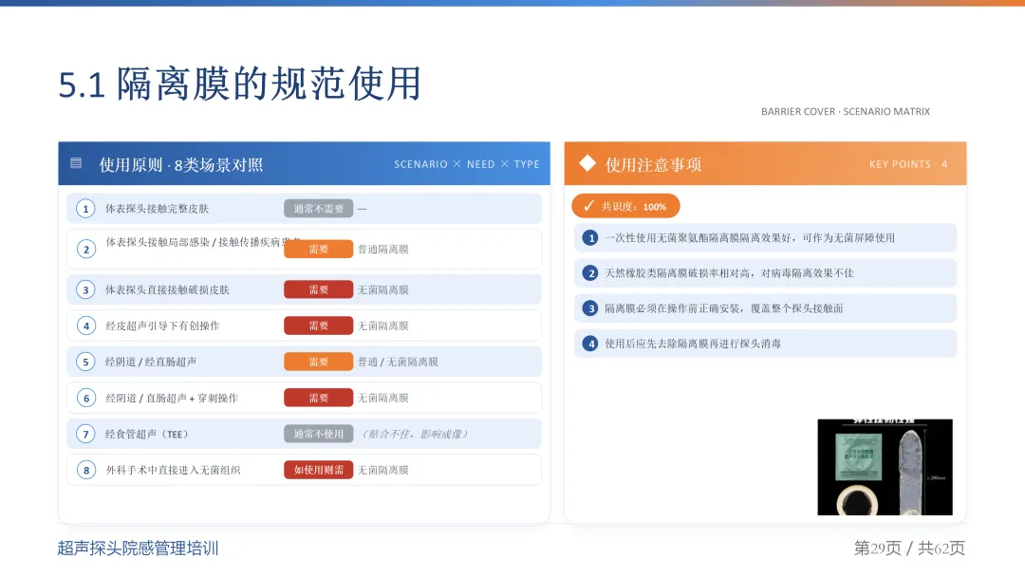The image size is (1025, 577).
Task: Click the note 隔离膜必须在操作前正确安装
Action: click(x=723, y=308)
